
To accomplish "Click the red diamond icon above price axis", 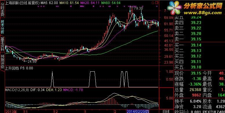I will coord(153,3).
